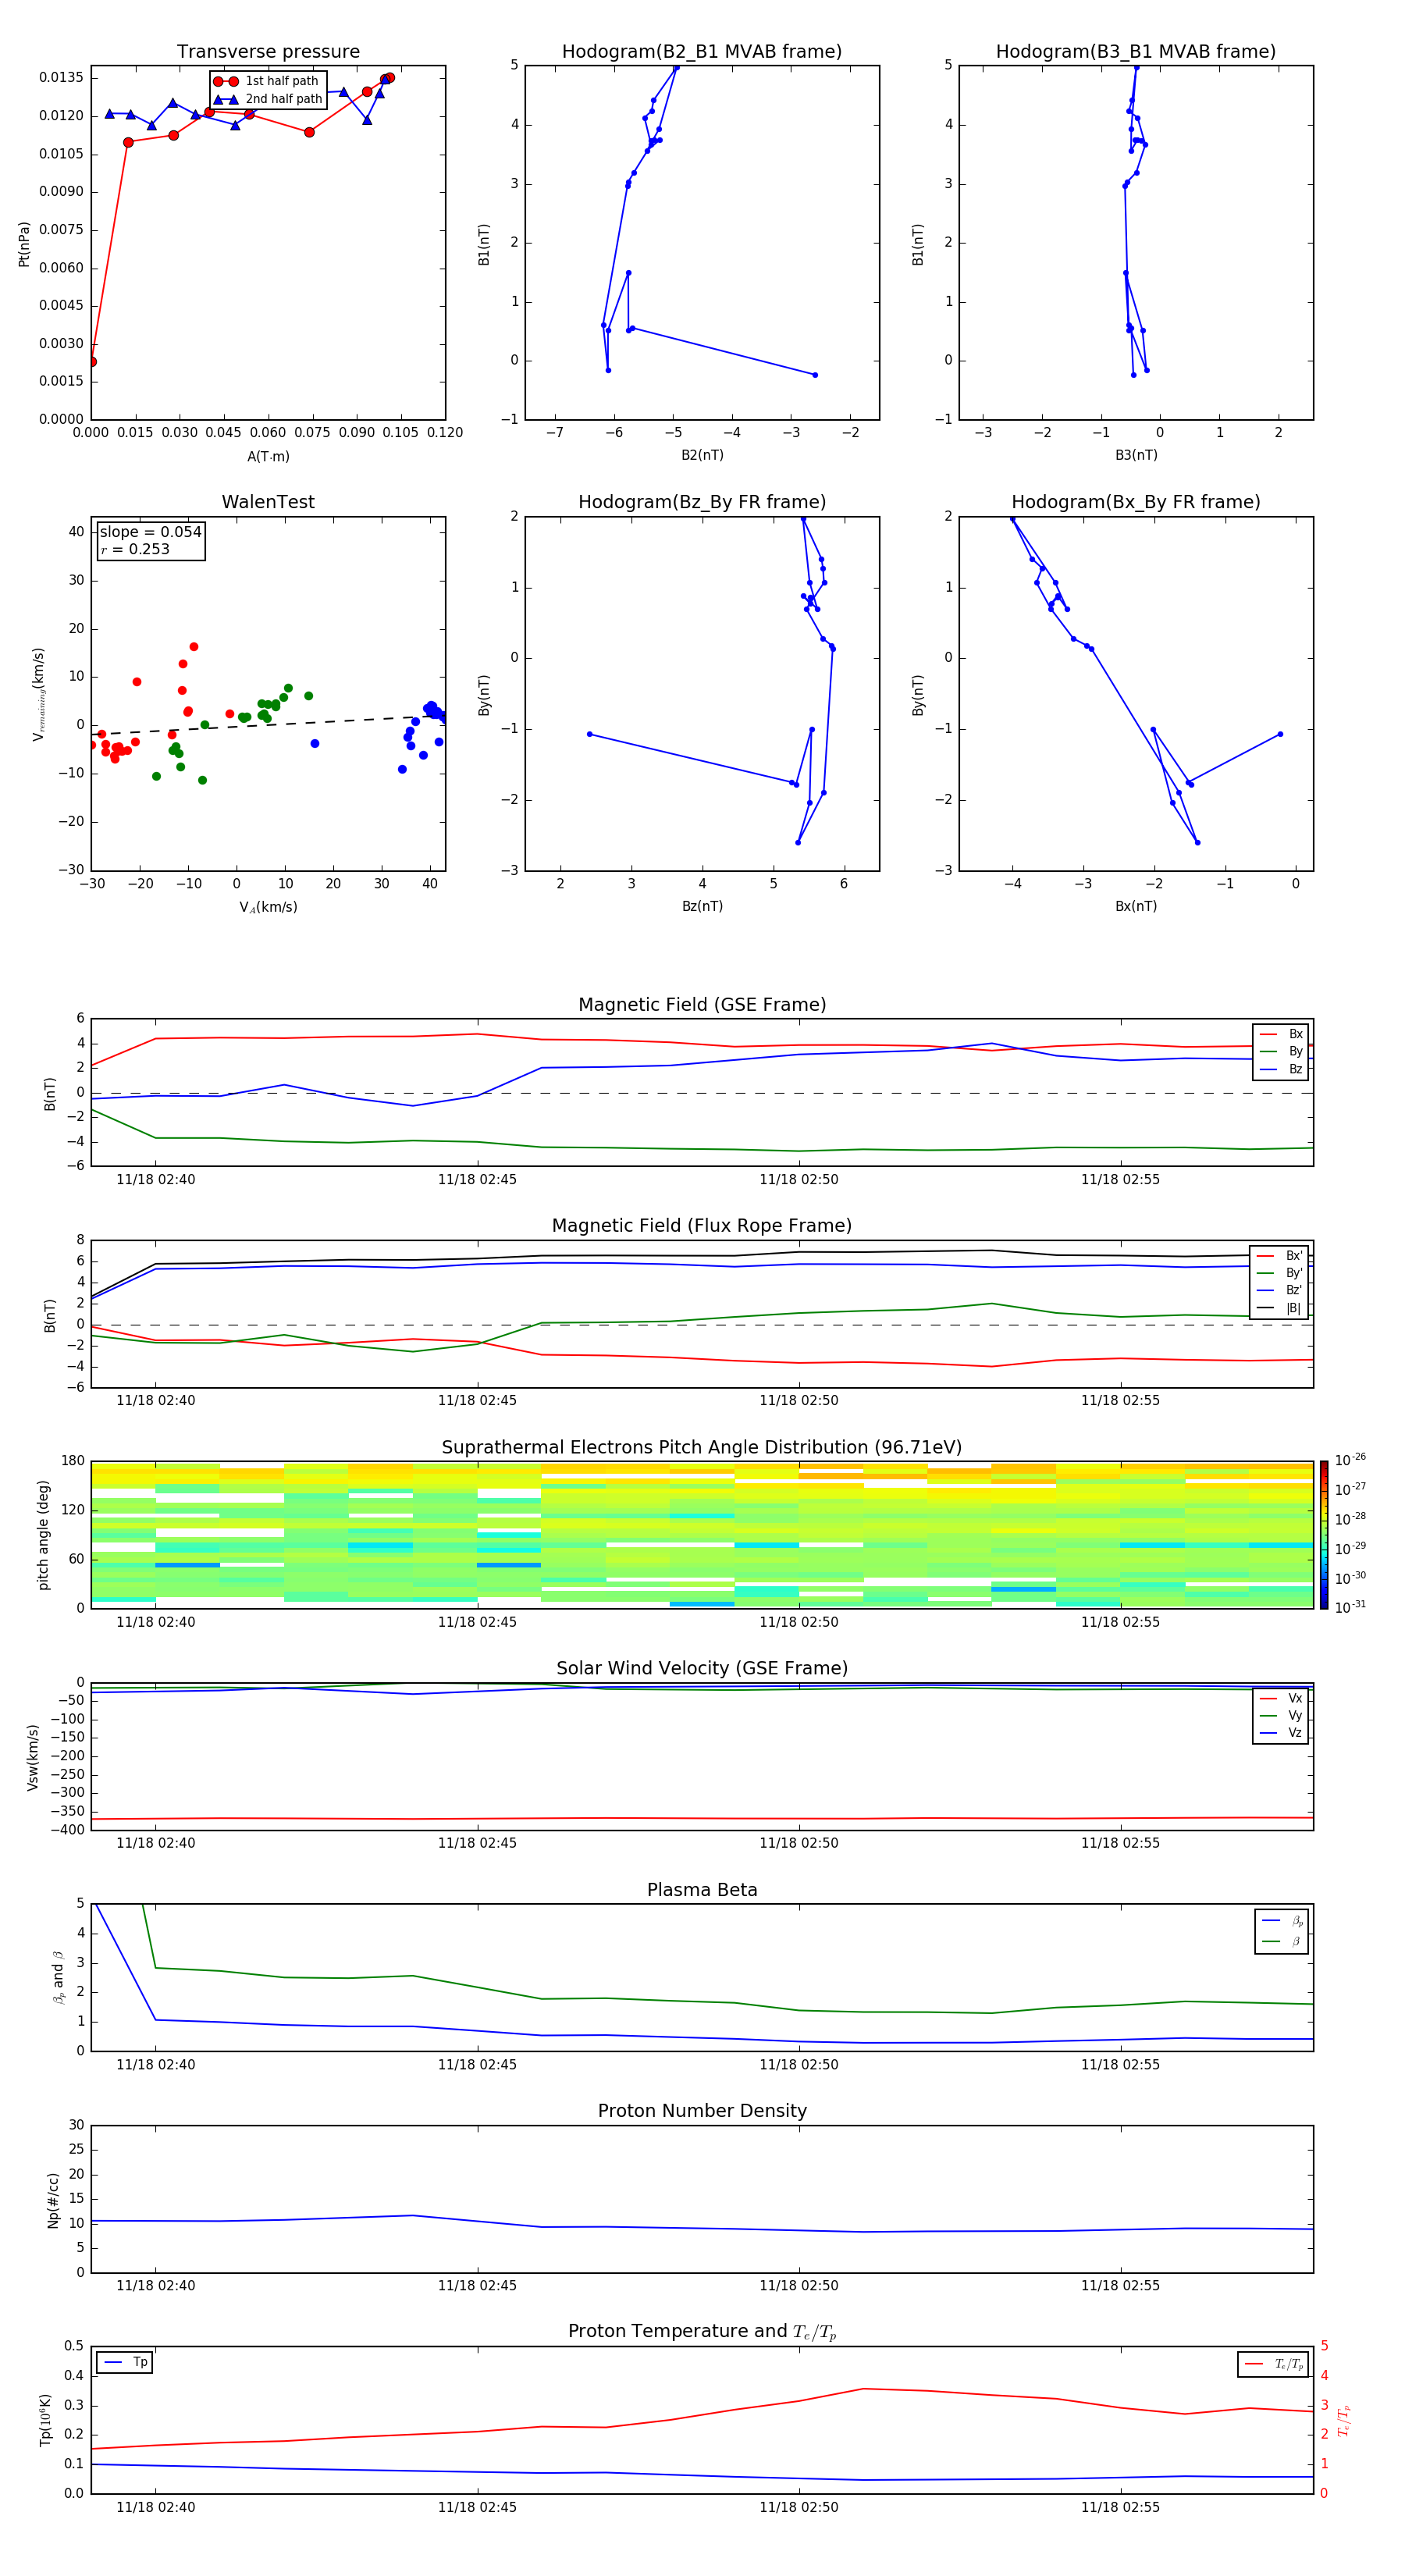Click the "WalenTest" plot title
The height and width of the screenshot is (2576, 1405).
[268, 502]
